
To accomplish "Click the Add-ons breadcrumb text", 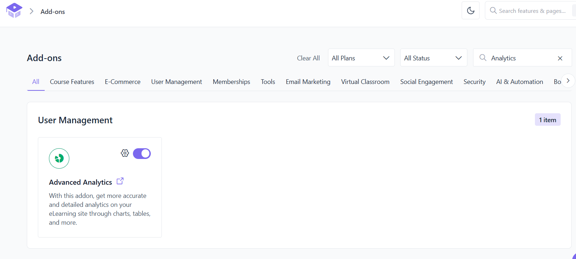I will click(53, 11).
